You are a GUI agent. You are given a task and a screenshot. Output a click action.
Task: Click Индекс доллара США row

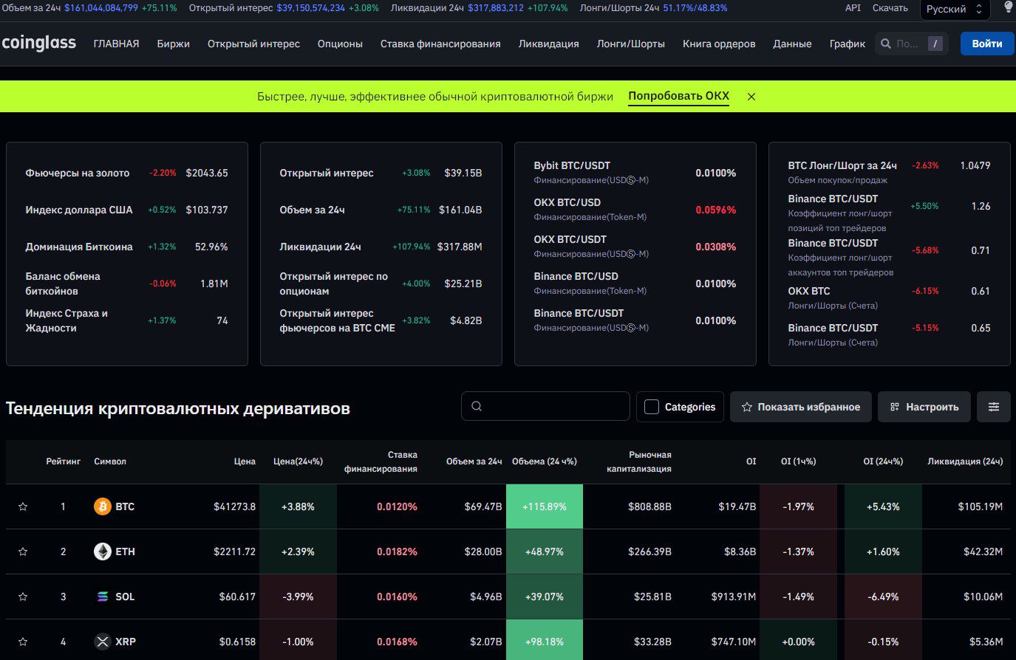point(126,210)
